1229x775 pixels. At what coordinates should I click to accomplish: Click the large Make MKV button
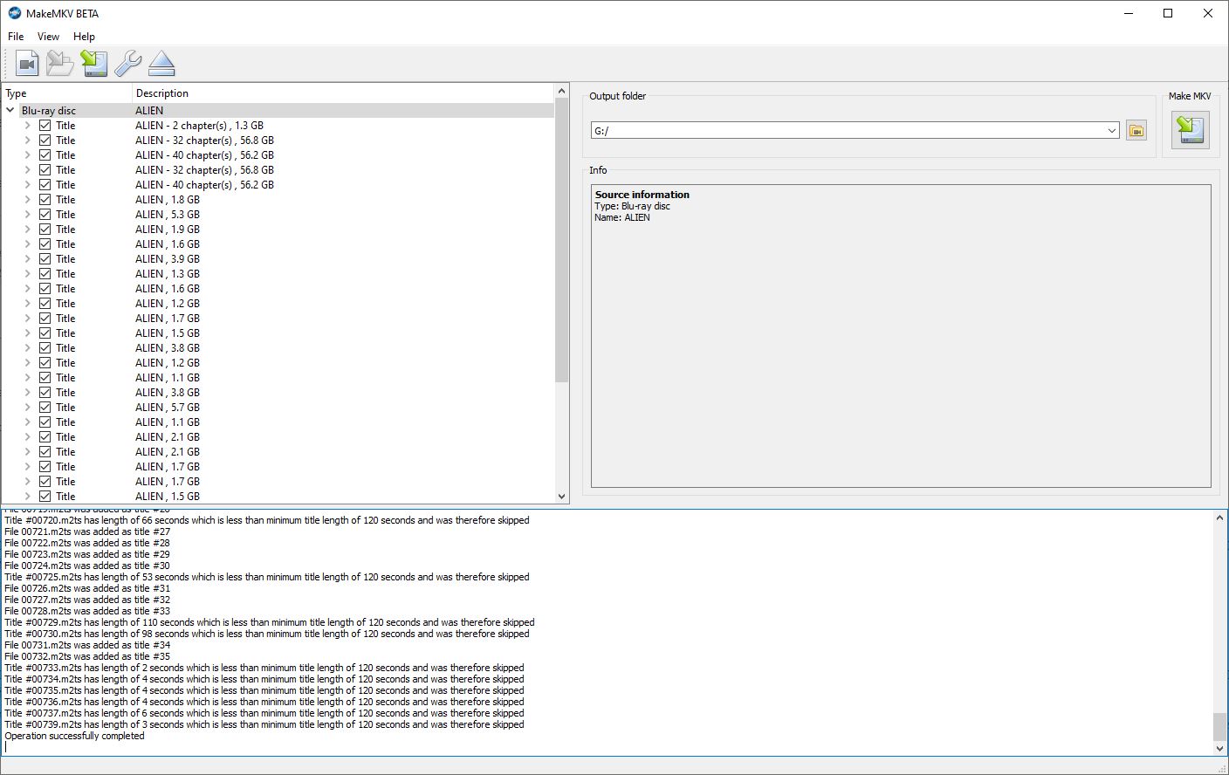coord(1190,130)
